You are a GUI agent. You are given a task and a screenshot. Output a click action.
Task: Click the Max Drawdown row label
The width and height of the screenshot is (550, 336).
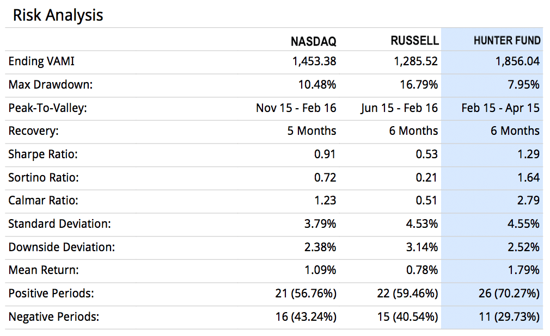pos(51,84)
